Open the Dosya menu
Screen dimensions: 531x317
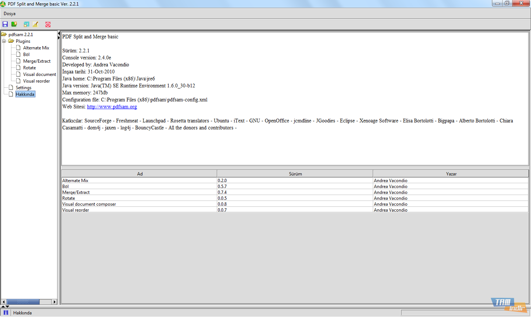10,14
